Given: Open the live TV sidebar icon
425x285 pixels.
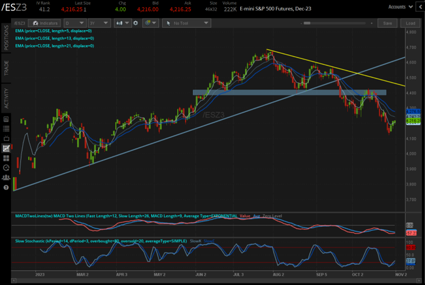Looking at the screenshot, I should 6,138.
